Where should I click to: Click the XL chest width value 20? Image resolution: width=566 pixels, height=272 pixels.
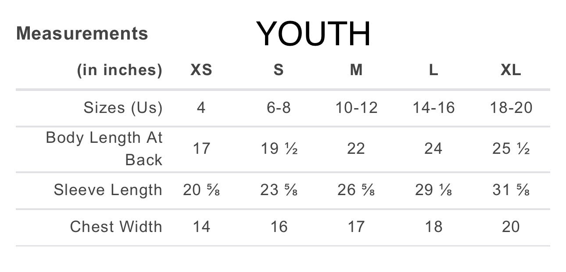(511, 227)
